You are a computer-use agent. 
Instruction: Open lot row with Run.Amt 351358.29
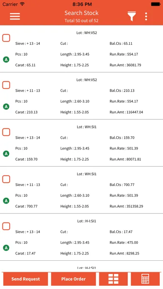coord(81,190)
